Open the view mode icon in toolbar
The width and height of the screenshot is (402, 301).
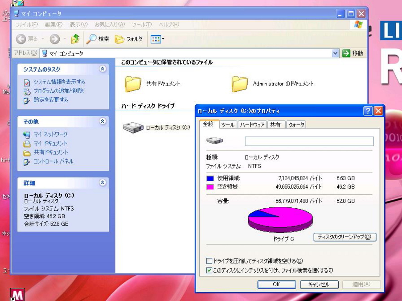pyautogui.click(x=156, y=39)
